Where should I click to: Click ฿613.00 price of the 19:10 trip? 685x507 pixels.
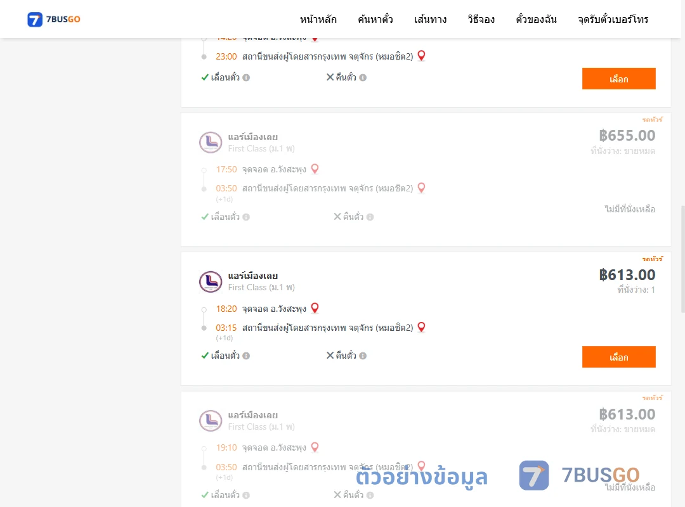coord(627,414)
